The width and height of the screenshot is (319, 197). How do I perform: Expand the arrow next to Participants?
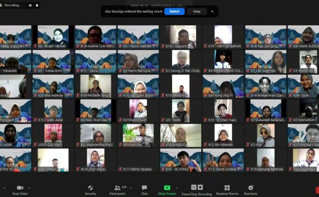tap(130, 188)
